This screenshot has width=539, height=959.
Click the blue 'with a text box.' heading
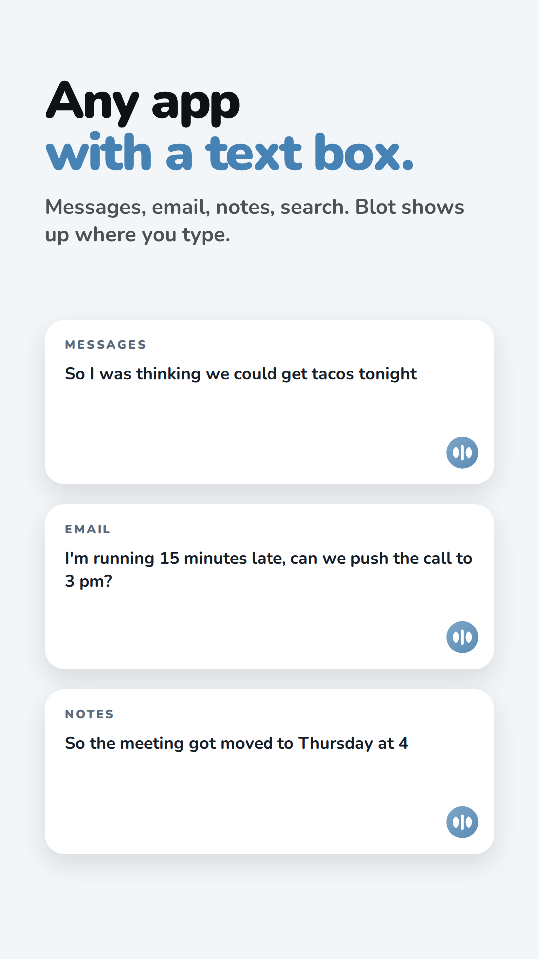230,153
